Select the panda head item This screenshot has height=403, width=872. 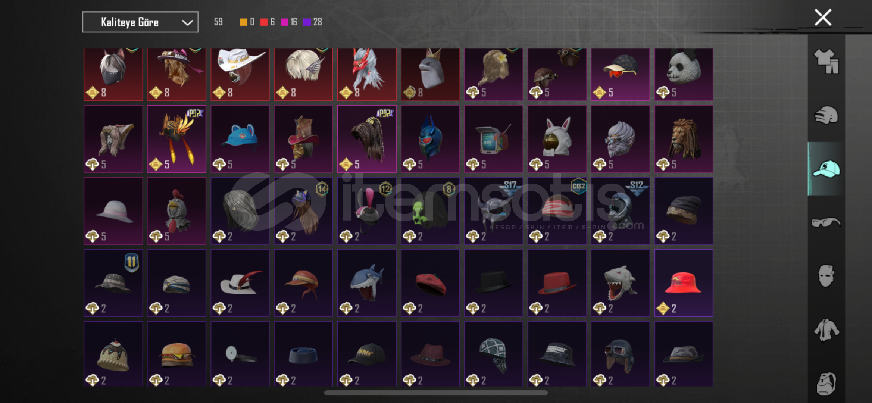[684, 74]
